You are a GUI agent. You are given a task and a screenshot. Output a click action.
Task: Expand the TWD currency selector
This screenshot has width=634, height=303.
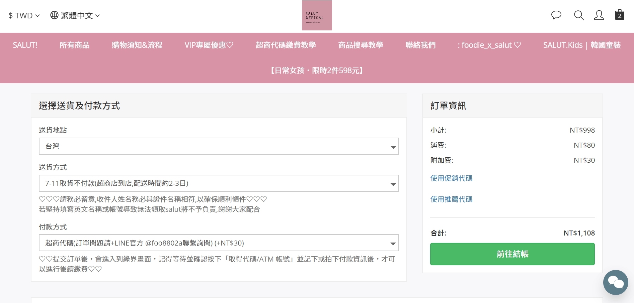(24, 16)
